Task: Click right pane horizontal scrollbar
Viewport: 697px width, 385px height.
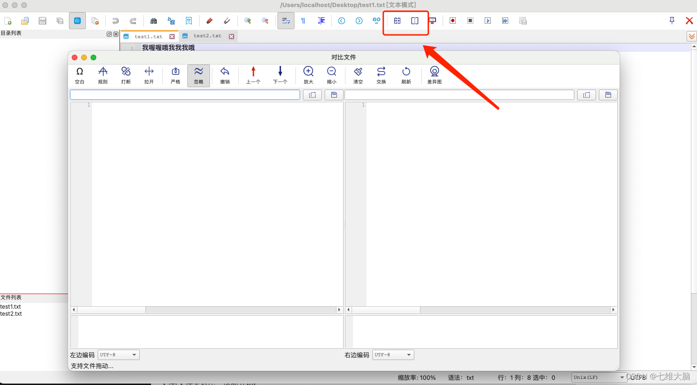Action: tap(481, 310)
